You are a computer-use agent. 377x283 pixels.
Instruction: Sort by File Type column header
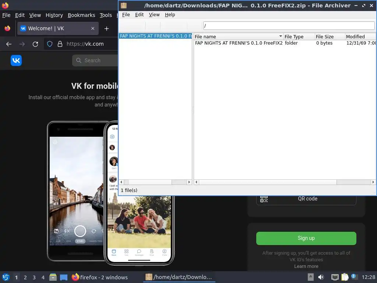(299, 36)
